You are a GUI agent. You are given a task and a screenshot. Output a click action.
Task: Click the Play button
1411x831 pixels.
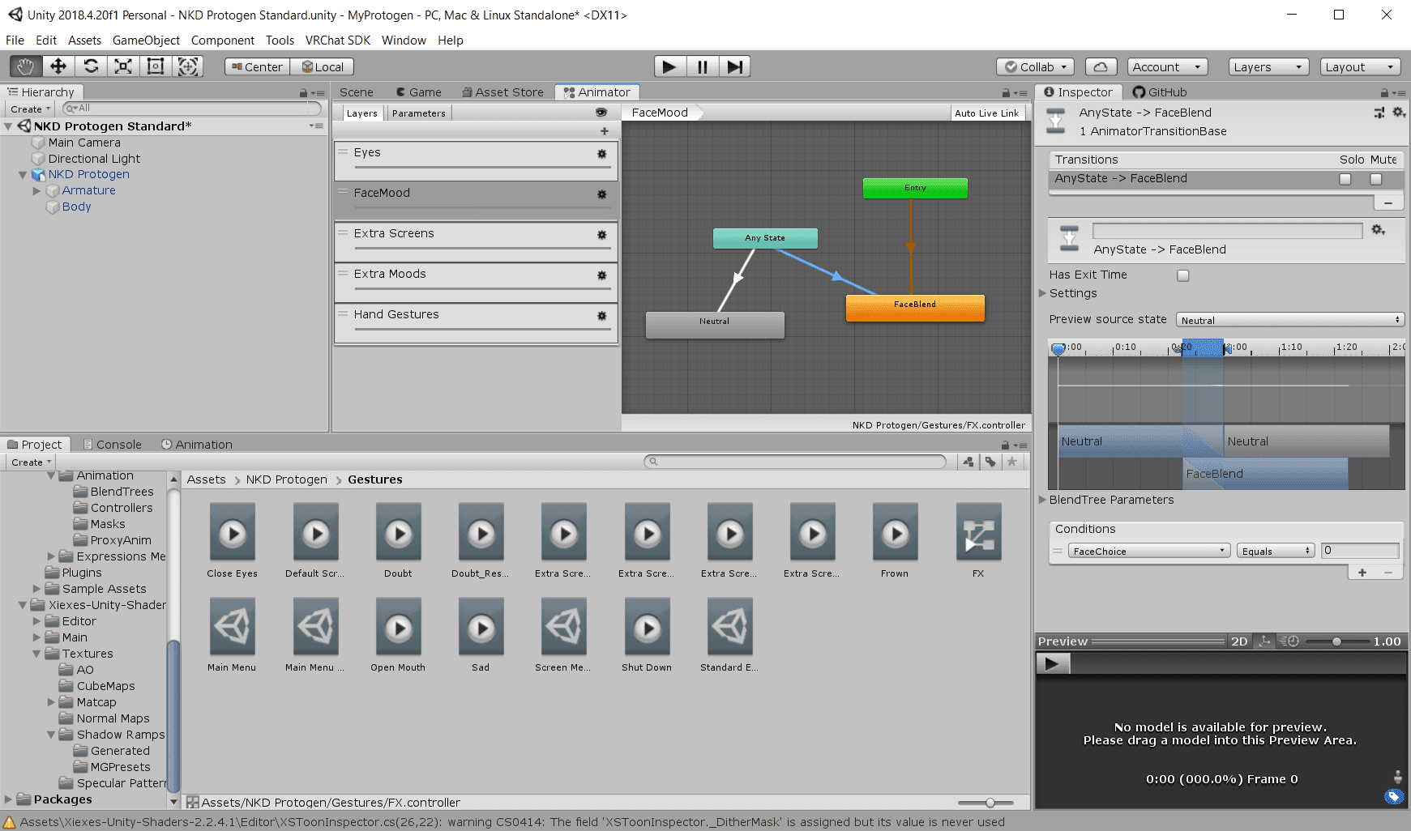pyautogui.click(x=669, y=66)
